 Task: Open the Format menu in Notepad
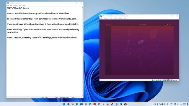click(15, 6)
